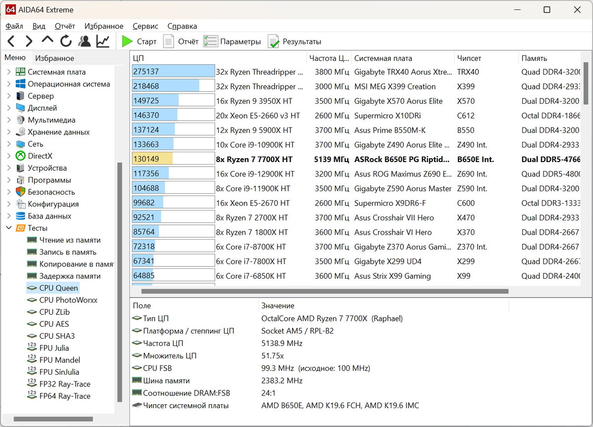Select the Мультимедиа speaker icon
The height and width of the screenshot is (427, 593).
pos(20,120)
